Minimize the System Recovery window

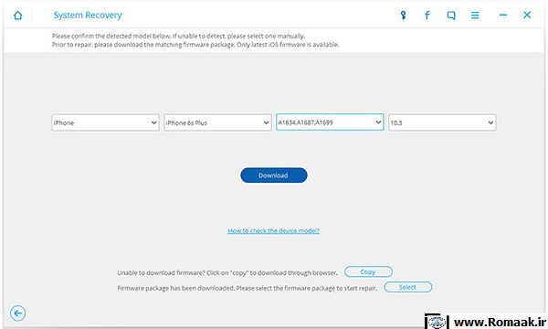(x=503, y=15)
